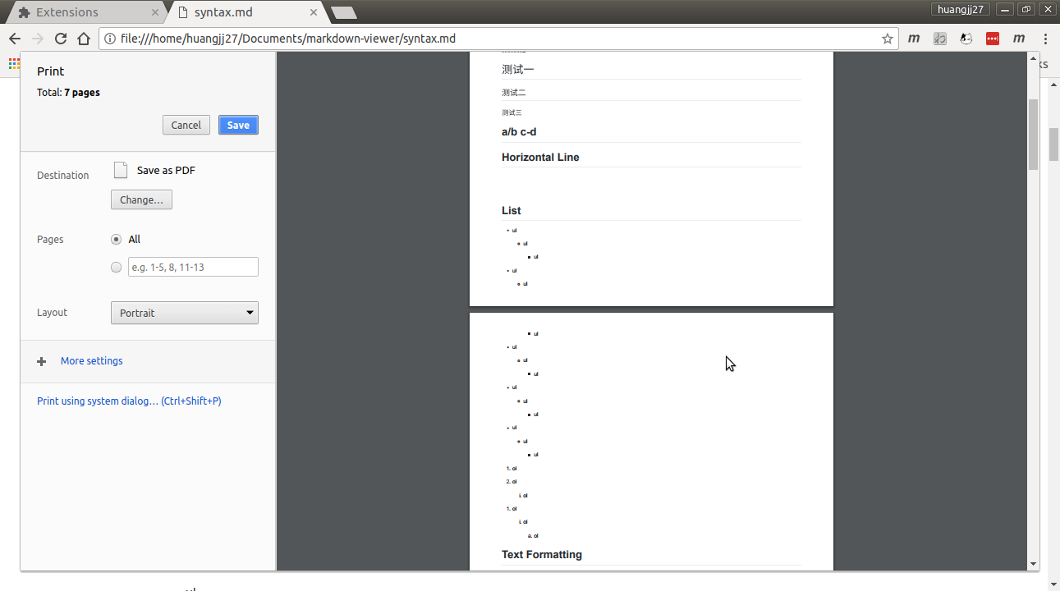Bookmark this page with the star icon
The height and width of the screenshot is (591, 1060).
(887, 39)
